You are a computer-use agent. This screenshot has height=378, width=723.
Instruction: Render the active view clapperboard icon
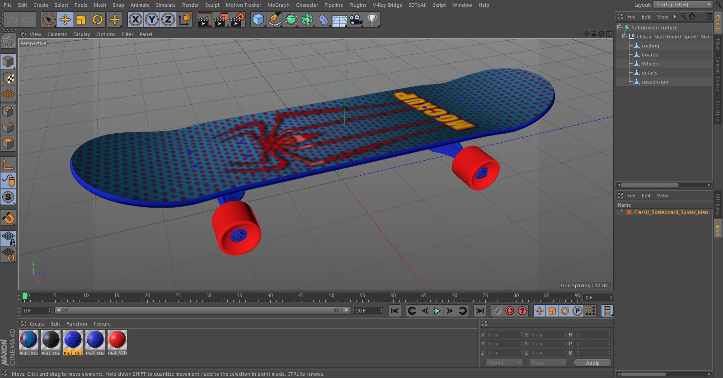point(204,19)
